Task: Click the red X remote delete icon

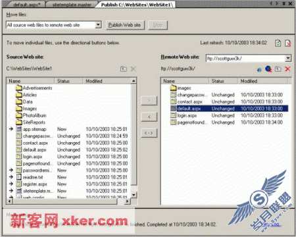Action: click(287, 69)
